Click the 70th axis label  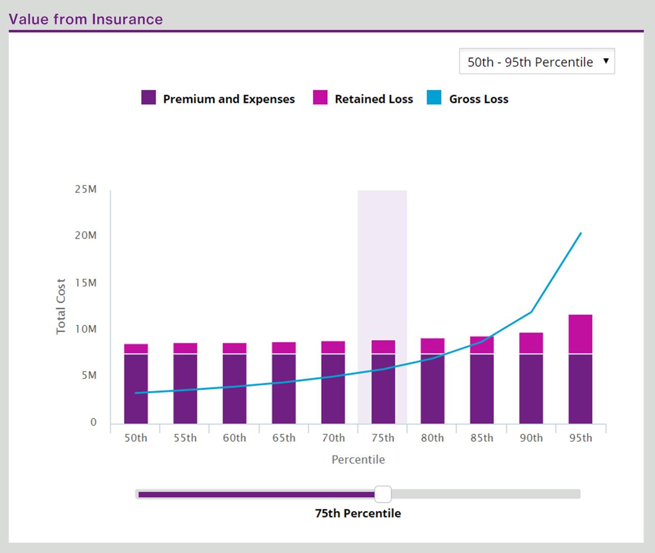tap(334, 438)
